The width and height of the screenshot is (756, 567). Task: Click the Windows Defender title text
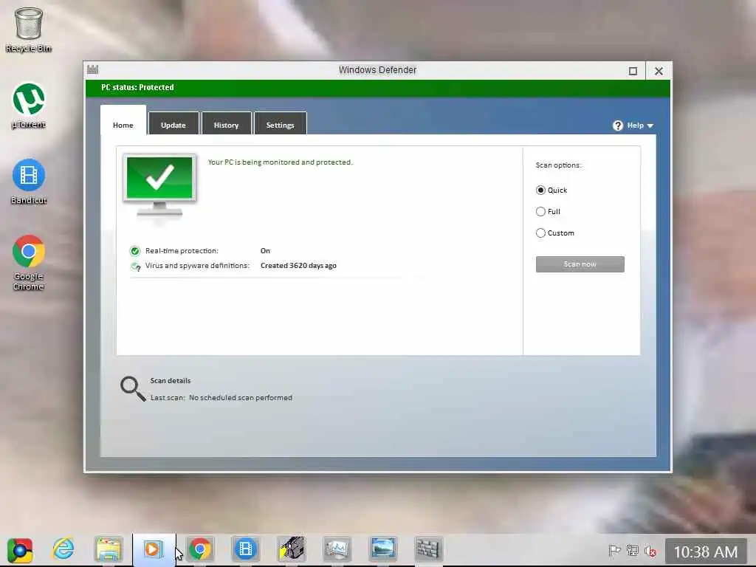point(377,70)
